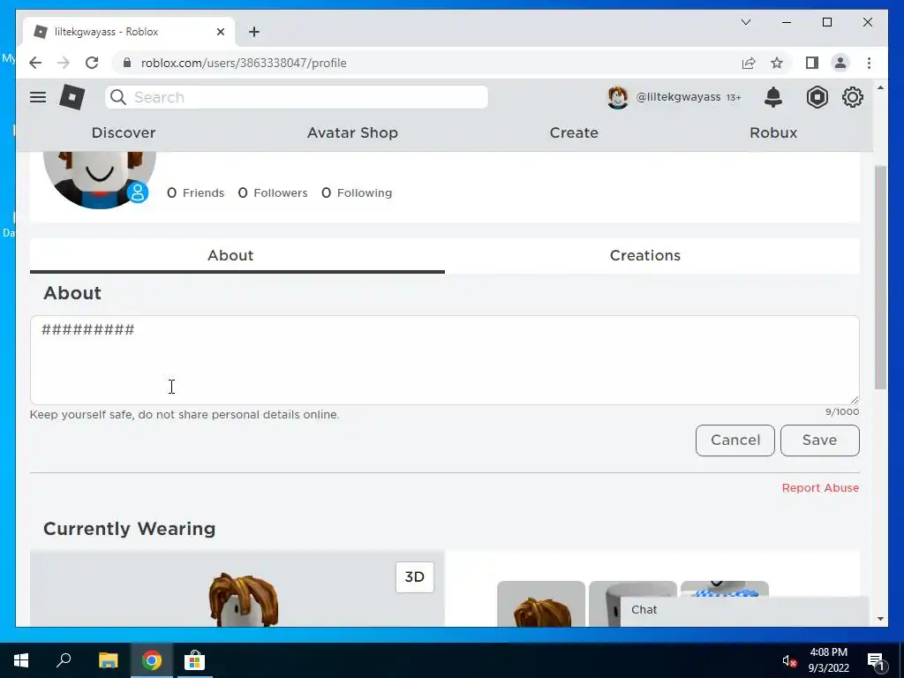
Task: Click the hair item thumbnail
Action: 541,604
